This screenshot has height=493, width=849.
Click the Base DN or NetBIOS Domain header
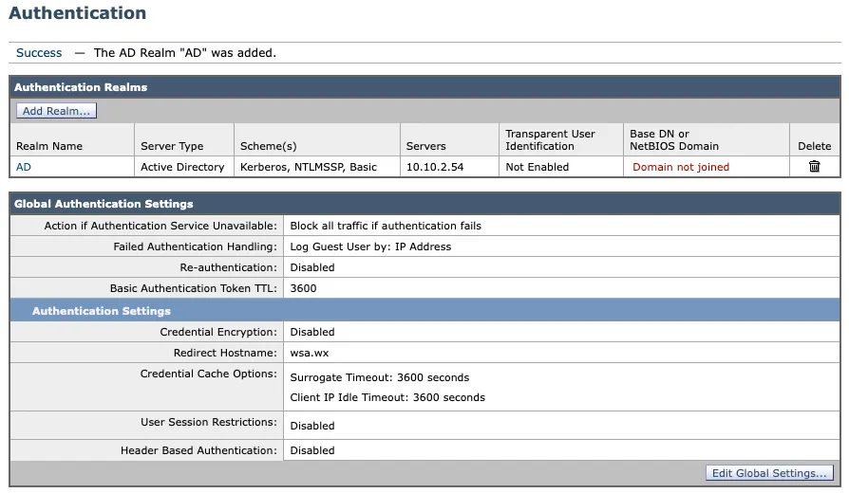[x=674, y=140]
